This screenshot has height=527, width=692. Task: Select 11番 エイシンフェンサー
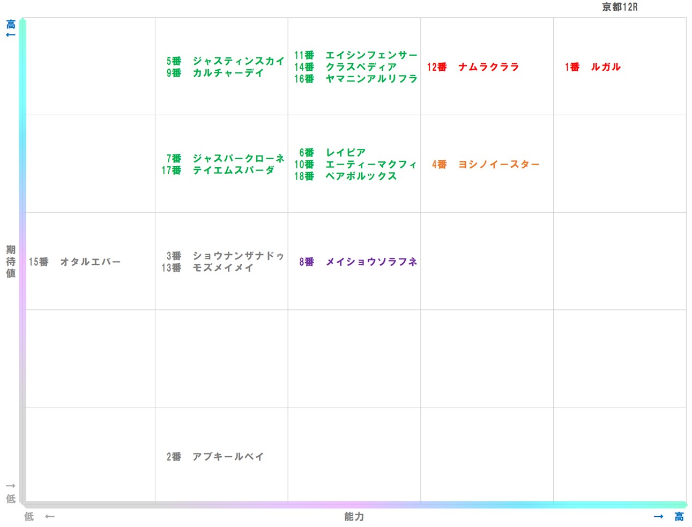(356, 55)
